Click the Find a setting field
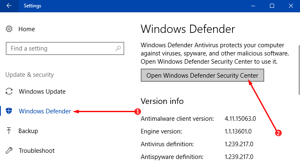The height and width of the screenshot is (161, 300). click(65, 48)
